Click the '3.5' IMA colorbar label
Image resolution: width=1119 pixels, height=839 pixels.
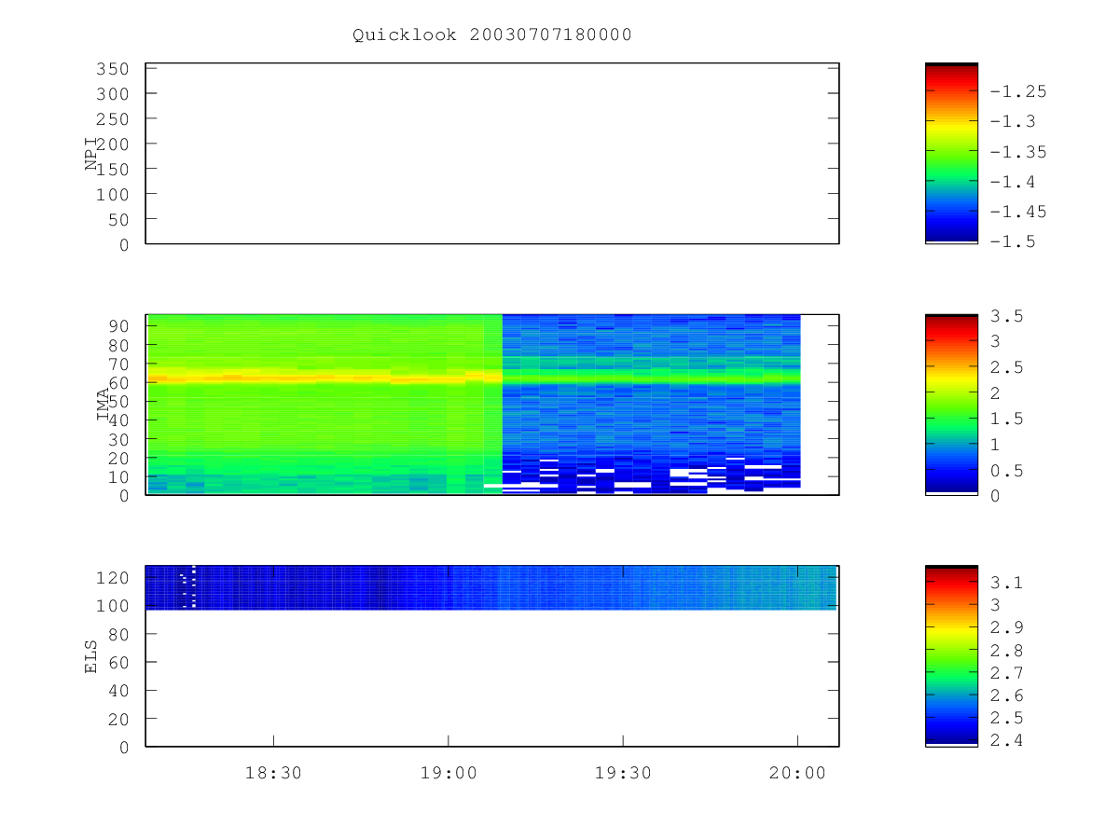click(1007, 316)
